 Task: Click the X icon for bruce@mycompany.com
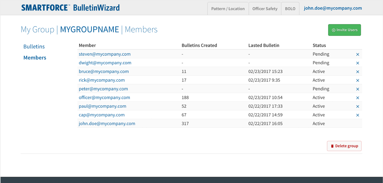pos(358,72)
